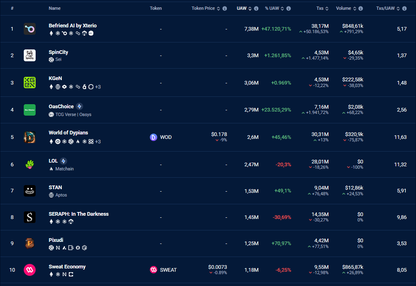
Task: Open the LOL dapp page
Action: coord(53,161)
